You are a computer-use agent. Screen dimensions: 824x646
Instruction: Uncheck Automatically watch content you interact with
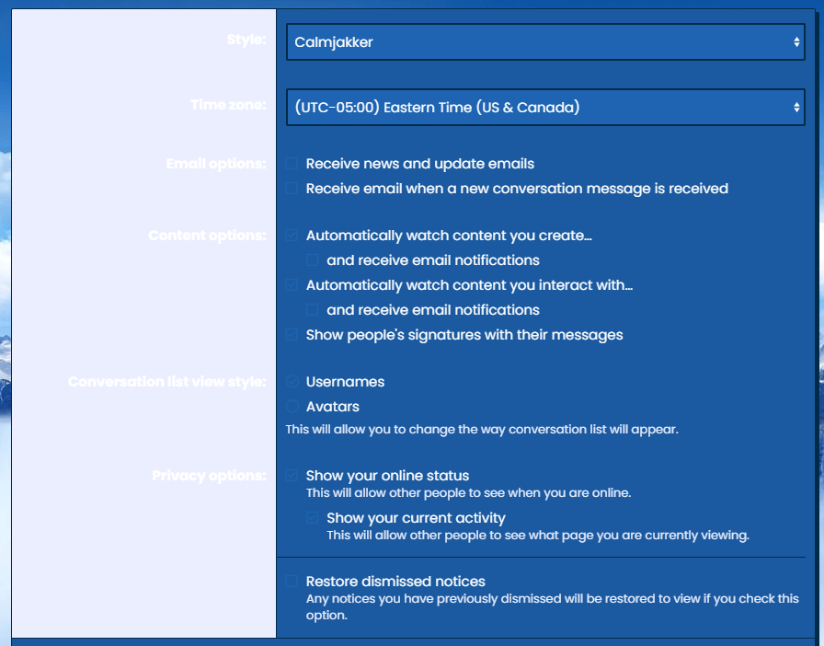[x=292, y=285]
